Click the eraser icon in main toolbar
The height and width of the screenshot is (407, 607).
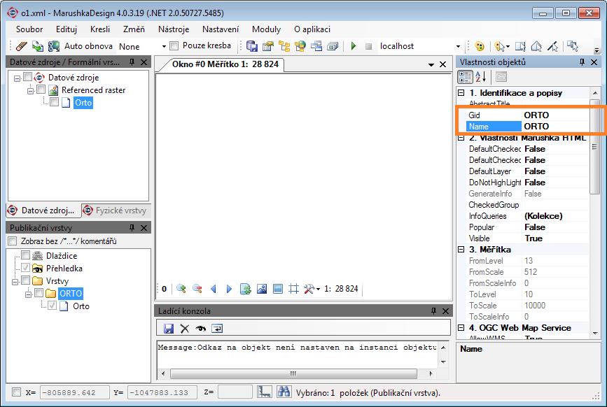[21, 46]
